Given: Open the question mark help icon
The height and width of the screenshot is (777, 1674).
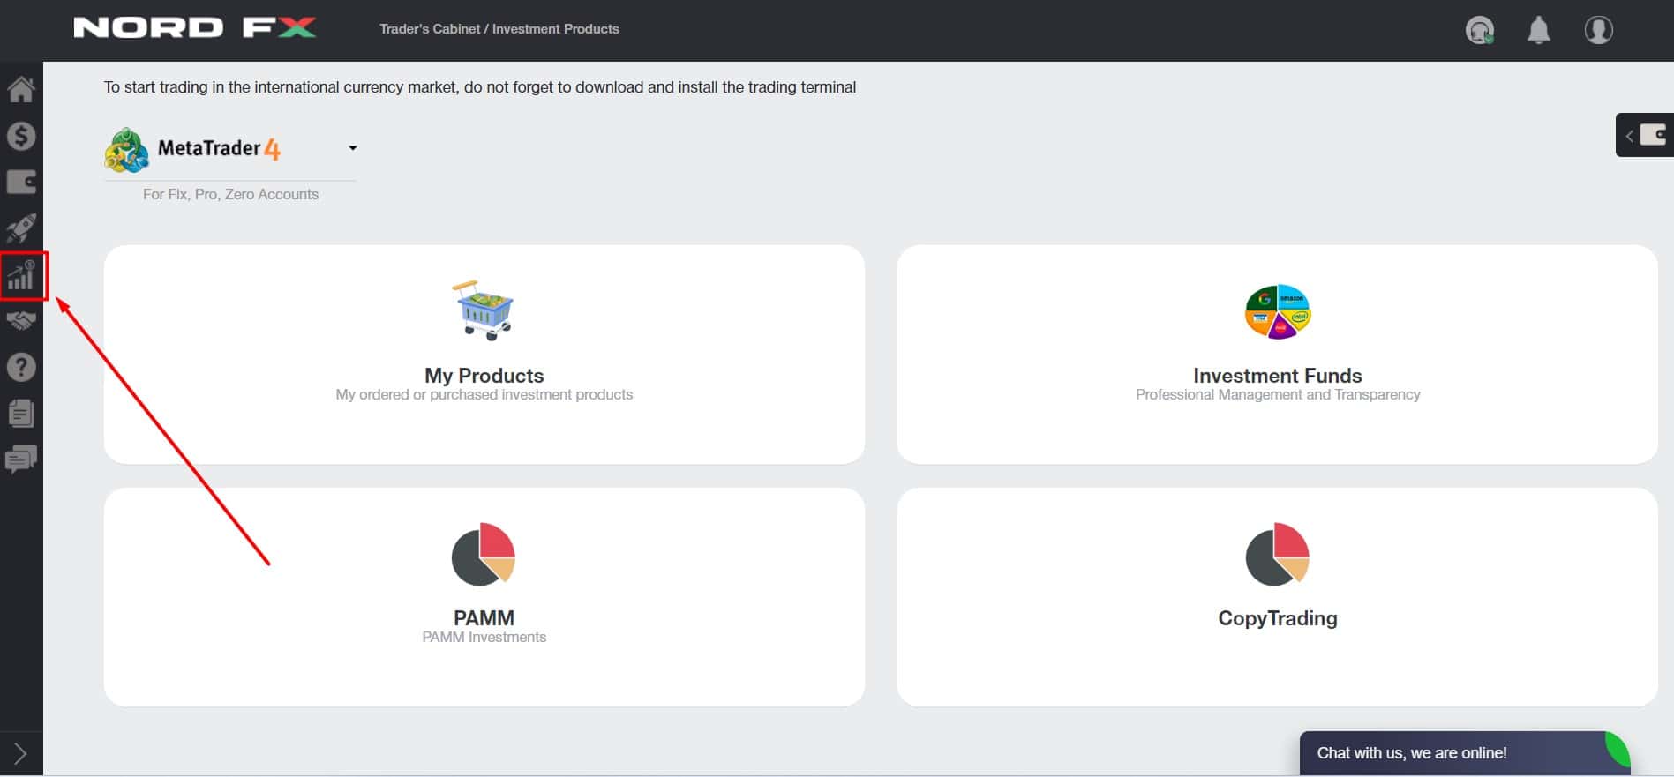Looking at the screenshot, I should point(21,366).
